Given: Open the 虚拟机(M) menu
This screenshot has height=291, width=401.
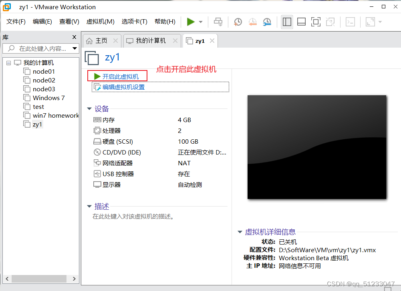Looking at the screenshot, I should coord(100,22).
